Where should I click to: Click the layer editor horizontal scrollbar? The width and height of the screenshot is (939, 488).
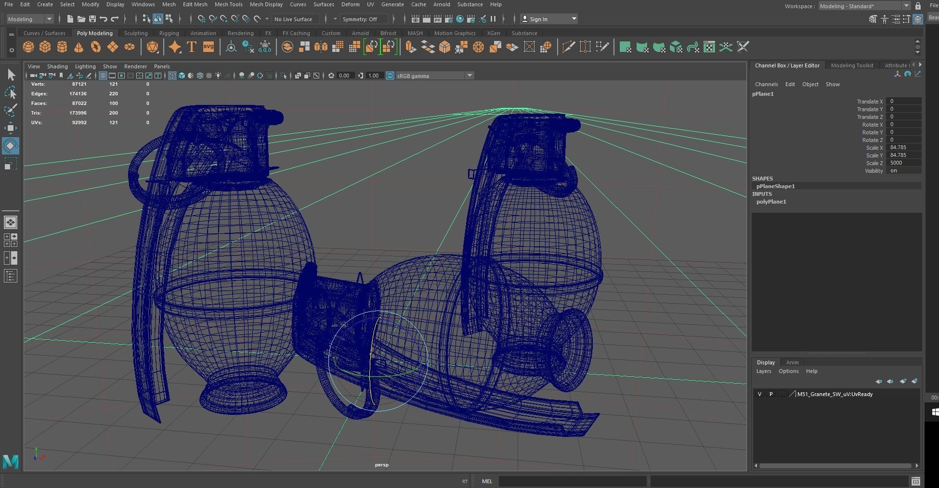[835, 465]
